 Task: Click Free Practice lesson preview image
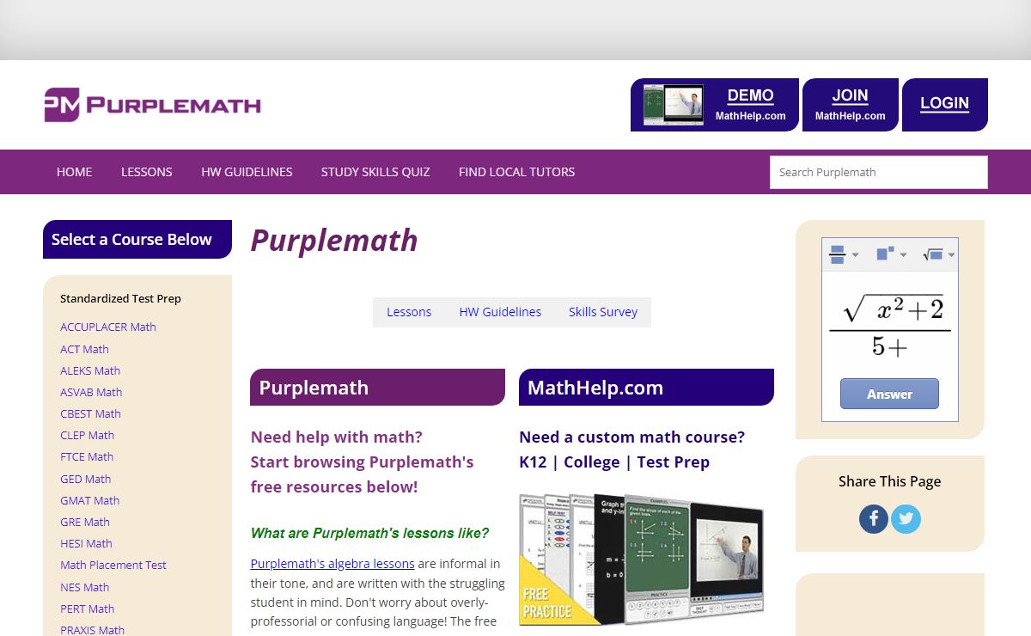point(642,559)
